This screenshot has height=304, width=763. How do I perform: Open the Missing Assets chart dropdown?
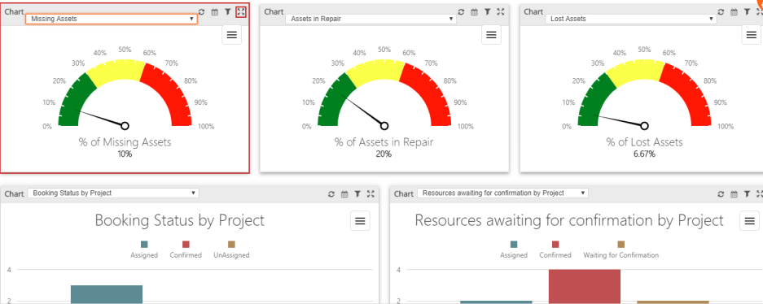point(112,19)
